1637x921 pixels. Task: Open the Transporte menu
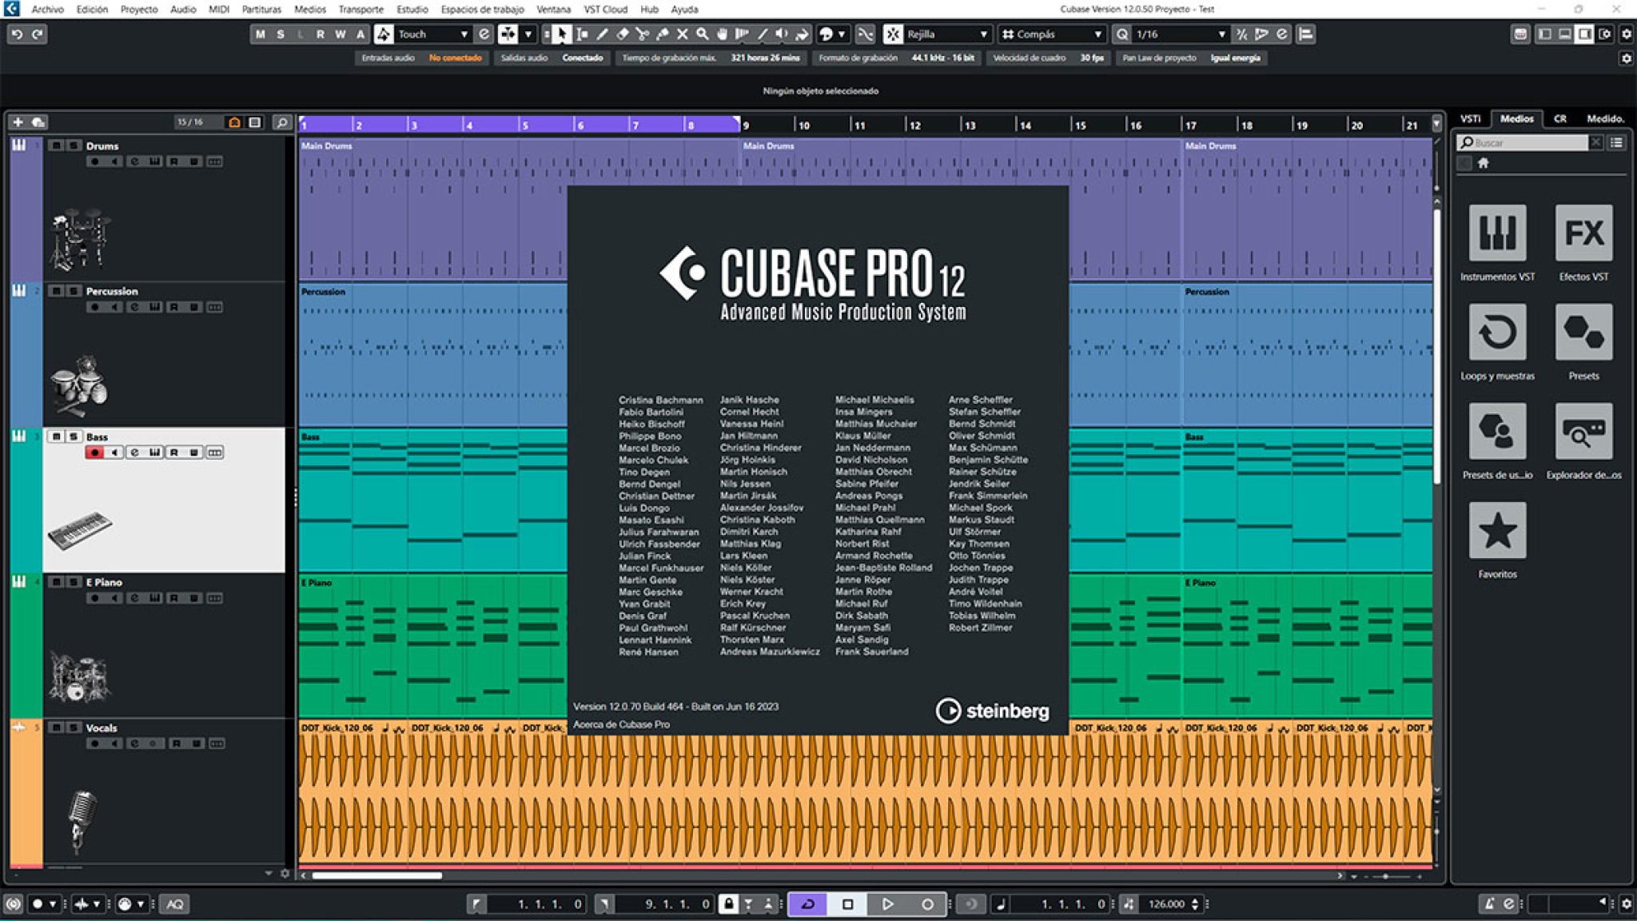click(361, 9)
